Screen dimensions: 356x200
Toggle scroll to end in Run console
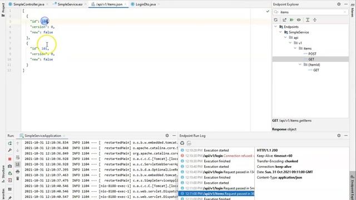point(17,164)
